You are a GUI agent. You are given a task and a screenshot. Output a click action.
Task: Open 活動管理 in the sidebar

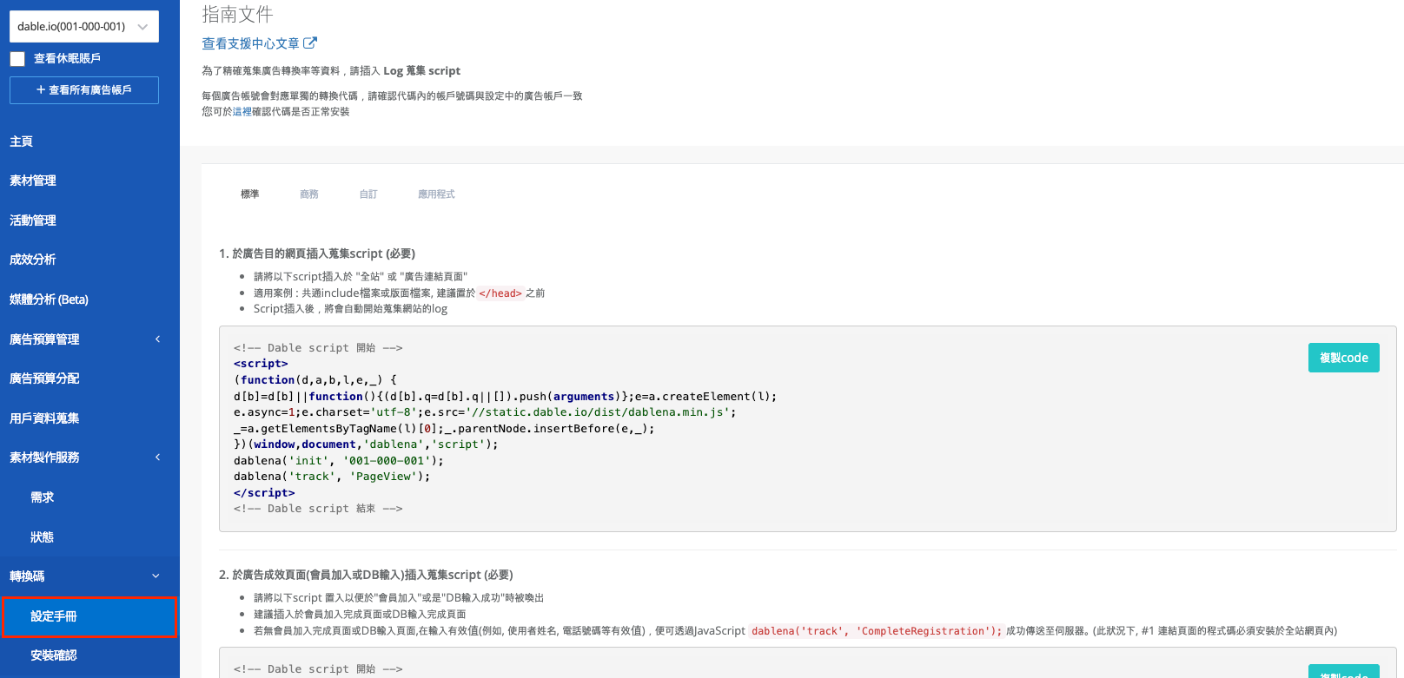(33, 221)
